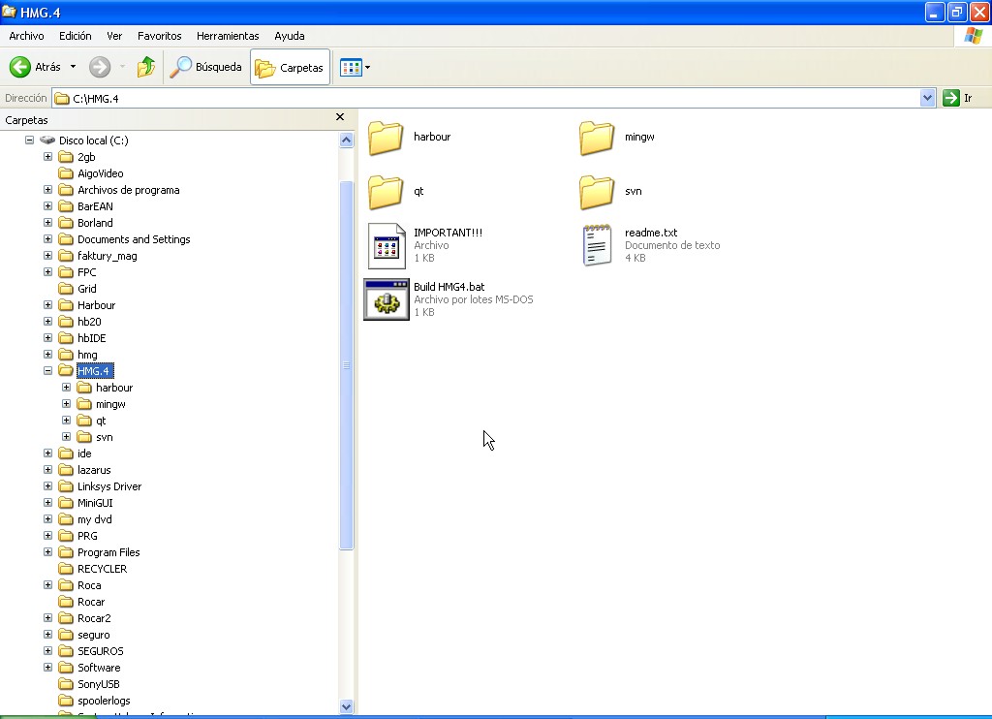Viewport: 992px width, 719px height.
Task: Close the Carpetas side panel
Action: [x=340, y=117]
